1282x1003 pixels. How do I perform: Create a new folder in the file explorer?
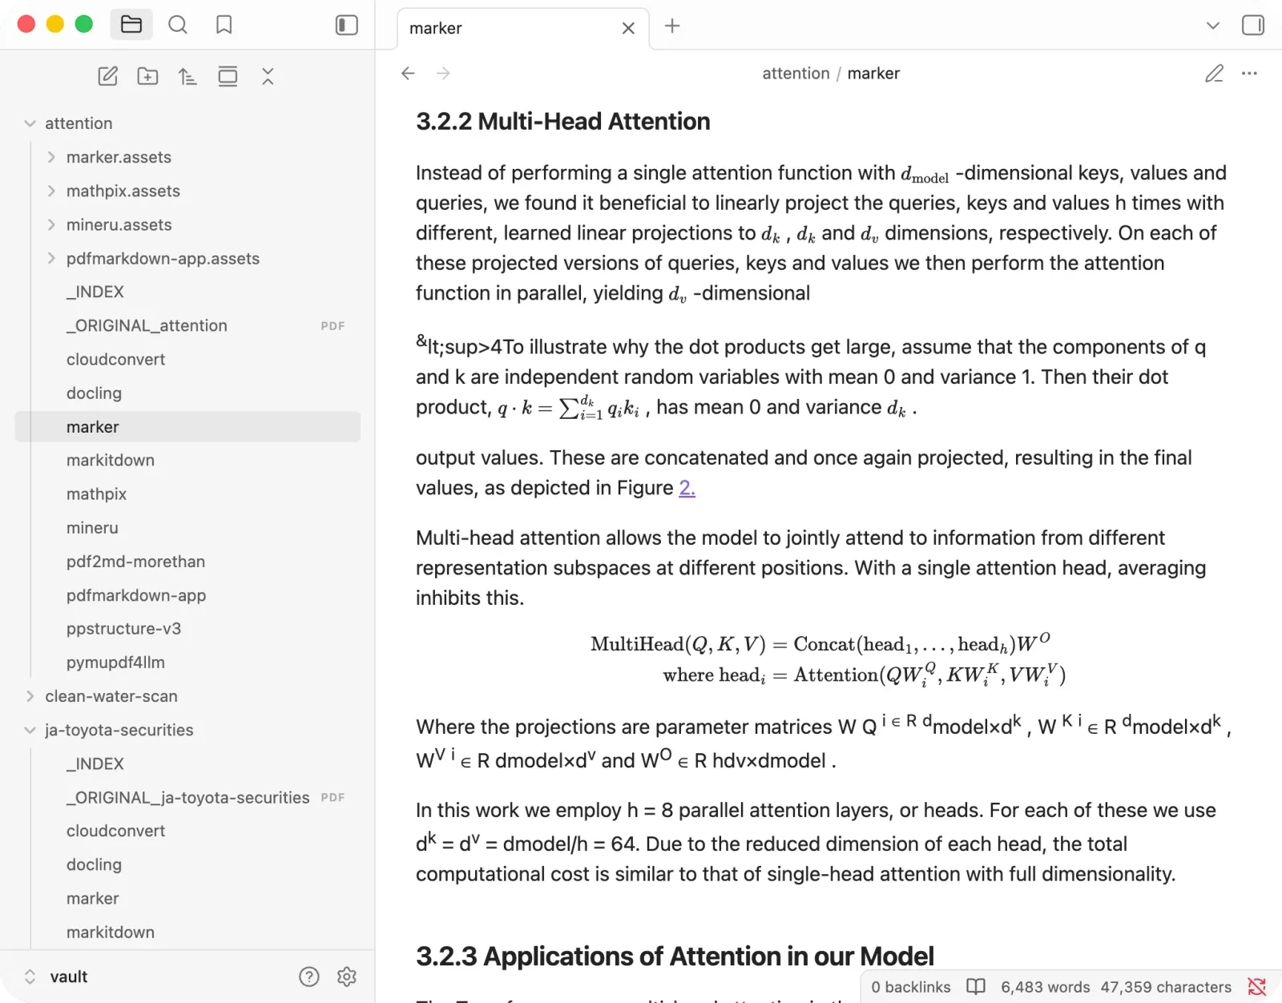pos(147,76)
